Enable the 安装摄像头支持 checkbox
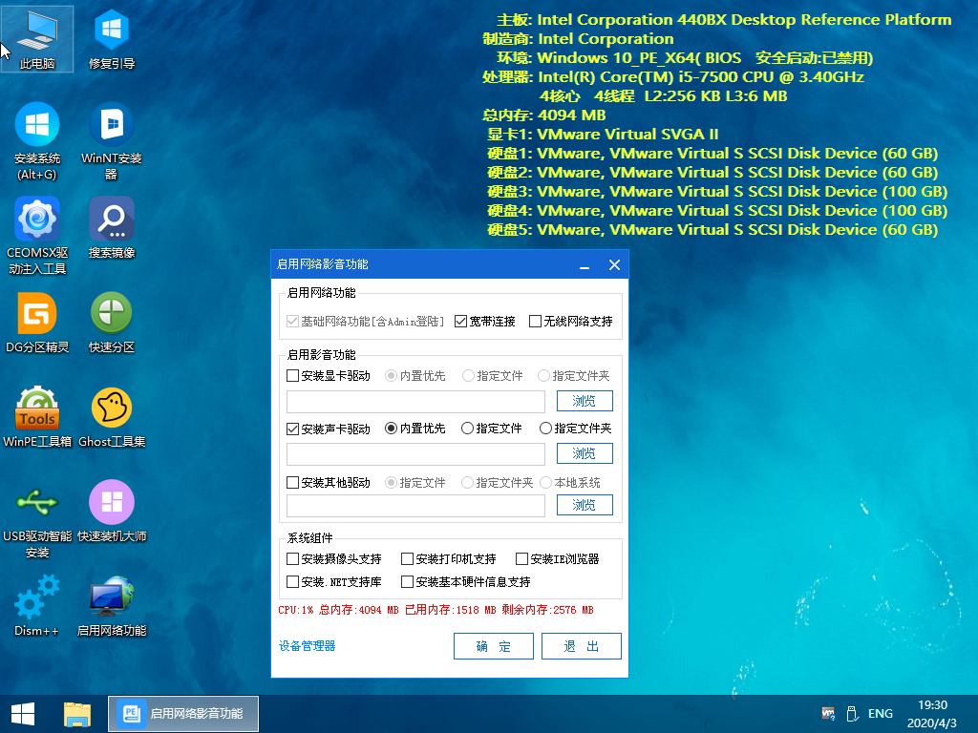Image resolution: width=978 pixels, height=733 pixels. (x=292, y=558)
